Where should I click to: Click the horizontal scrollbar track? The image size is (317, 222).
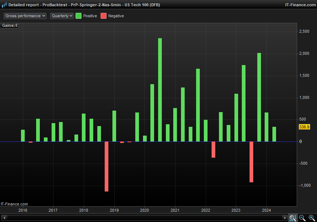coord(144,218)
